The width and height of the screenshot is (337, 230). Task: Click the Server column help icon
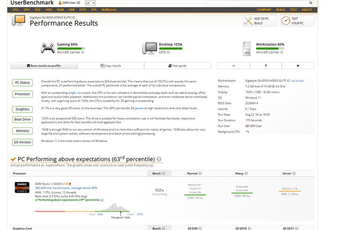click(x=294, y=173)
